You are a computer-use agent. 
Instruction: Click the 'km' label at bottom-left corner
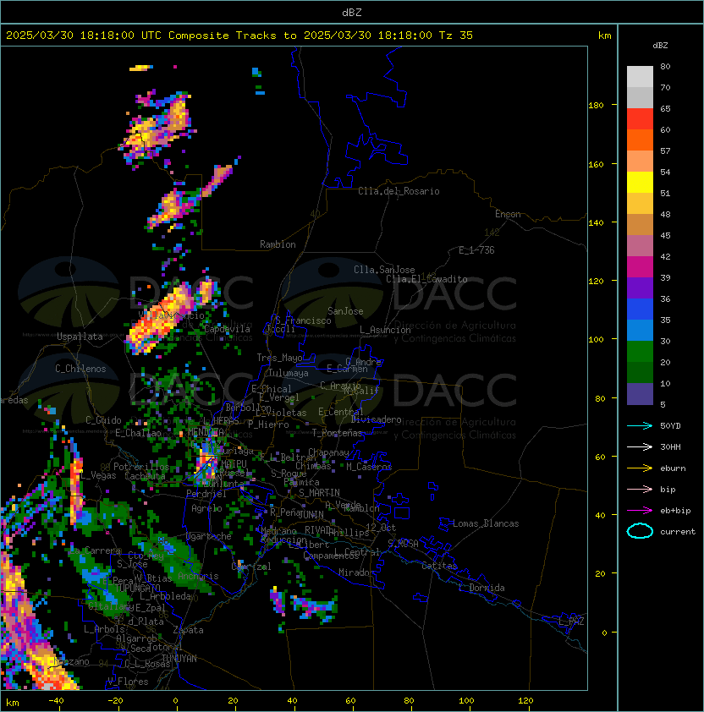(13, 703)
